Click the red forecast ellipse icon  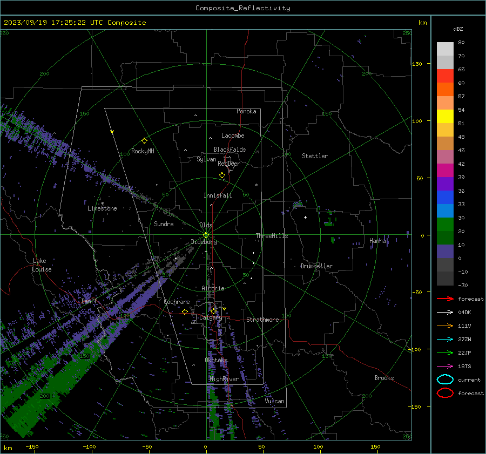click(445, 393)
